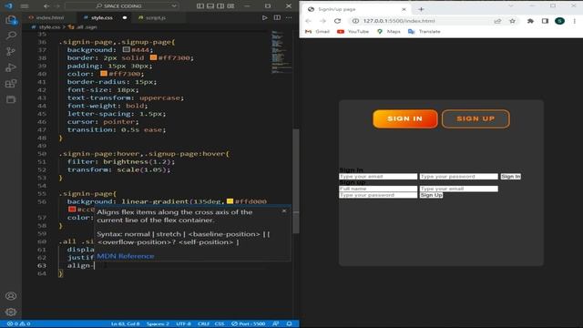Click the Port: 5500 Live Server status

point(249,323)
